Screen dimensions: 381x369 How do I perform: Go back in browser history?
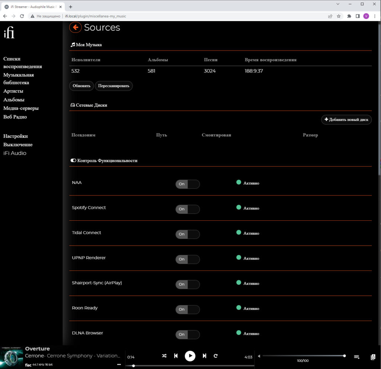pos(5,16)
